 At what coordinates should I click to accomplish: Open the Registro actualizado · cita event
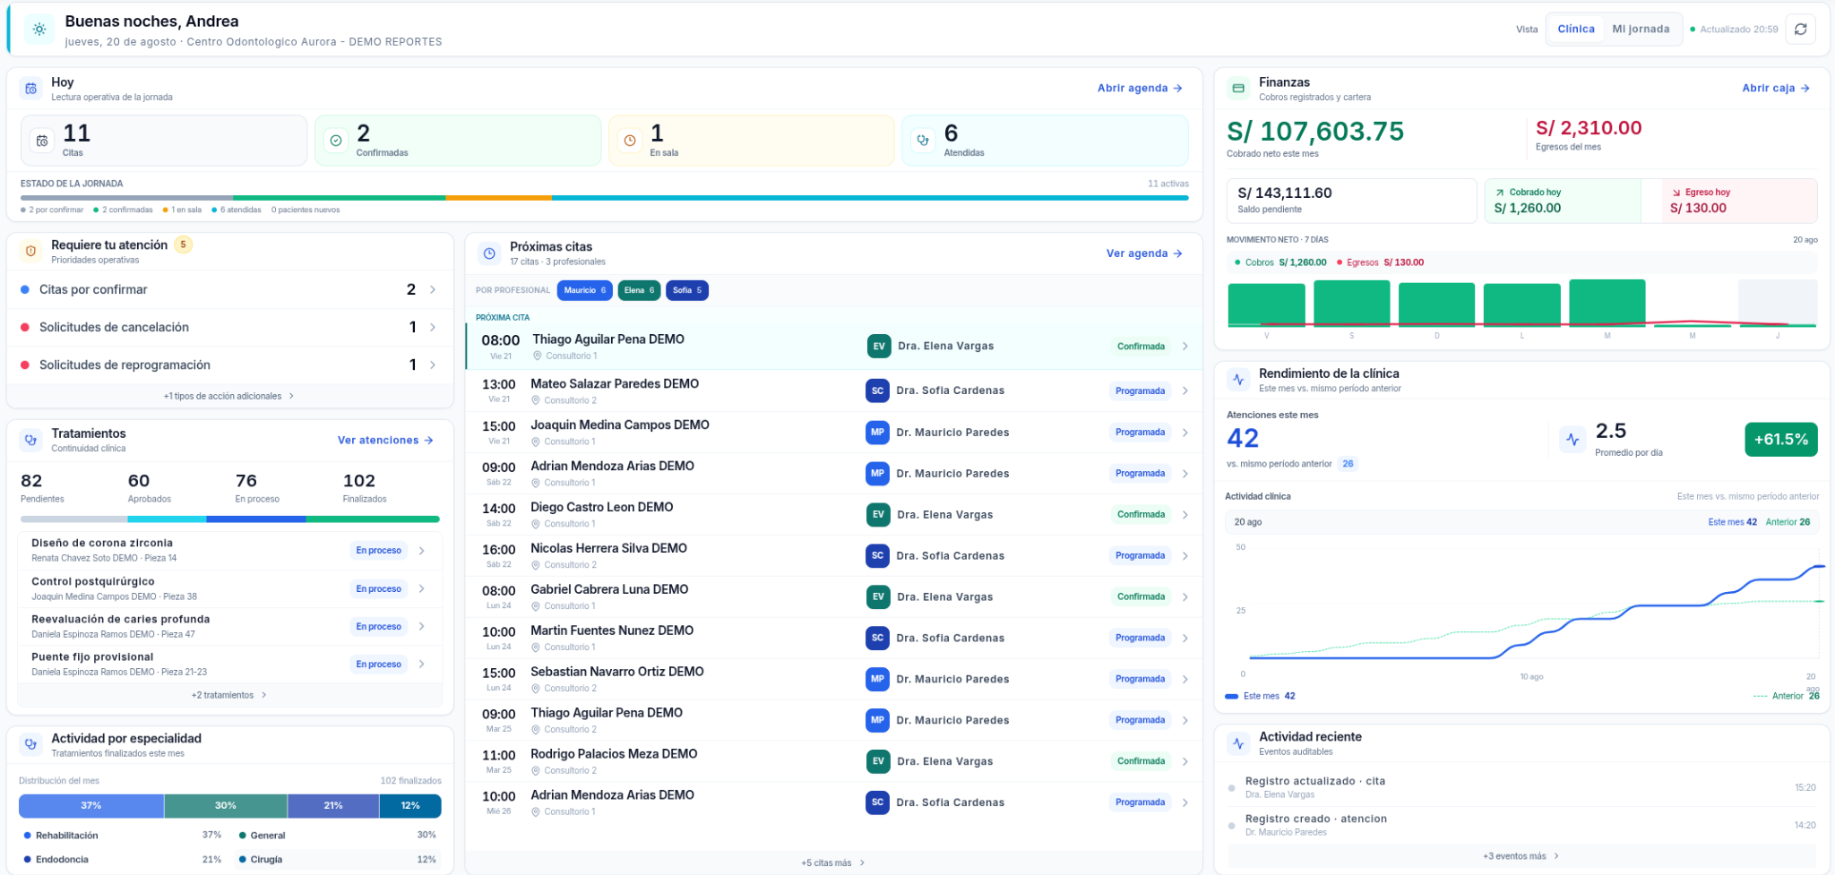coord(1521,787)
